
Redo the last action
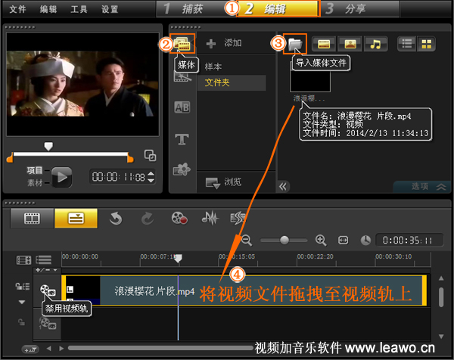point(148,219)
